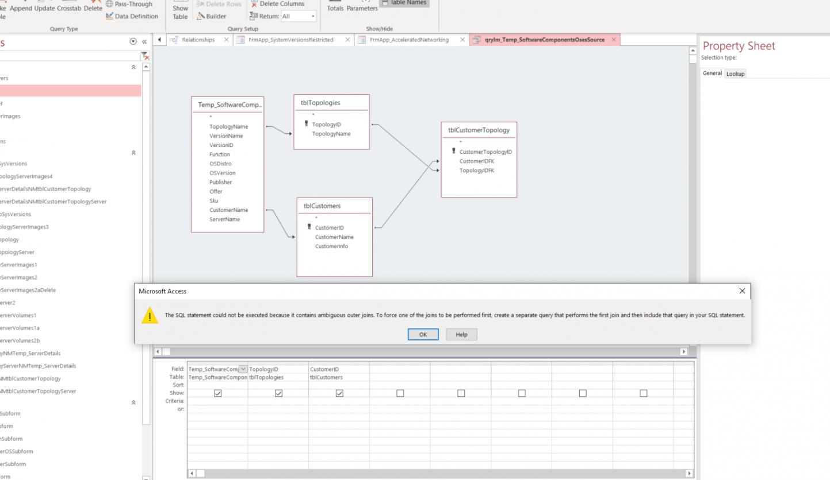
Task: Open the FrmApp_SystemVersionsRestricted tab
Action: point(291,40)
